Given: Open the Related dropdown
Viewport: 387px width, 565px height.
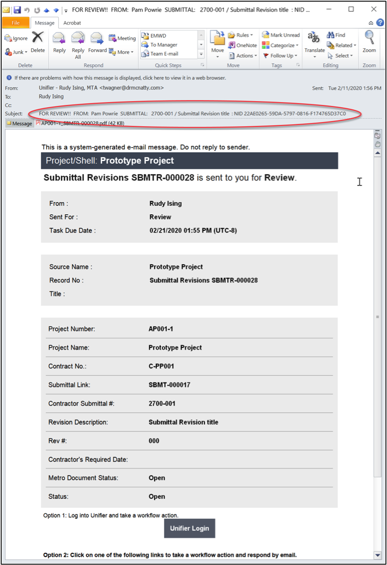Looking at the screenshot, I should coord(342,46).
